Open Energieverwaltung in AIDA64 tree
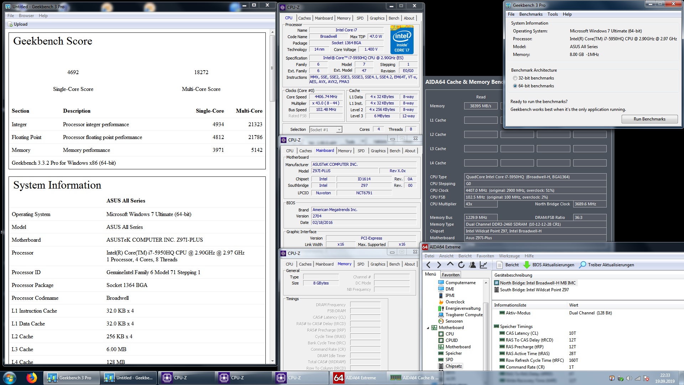684x385 pixels. click(x=459, y=308)
